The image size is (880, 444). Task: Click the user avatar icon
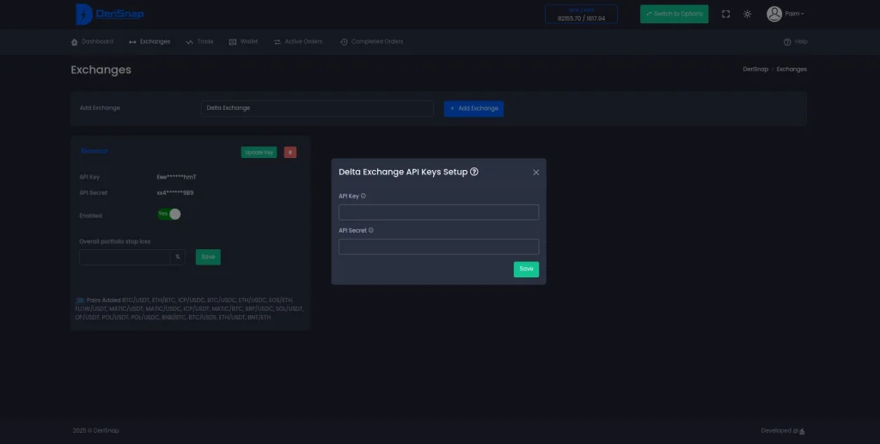774,14
